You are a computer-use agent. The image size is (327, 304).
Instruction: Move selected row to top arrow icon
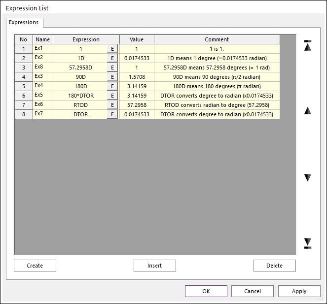point(308,45)
